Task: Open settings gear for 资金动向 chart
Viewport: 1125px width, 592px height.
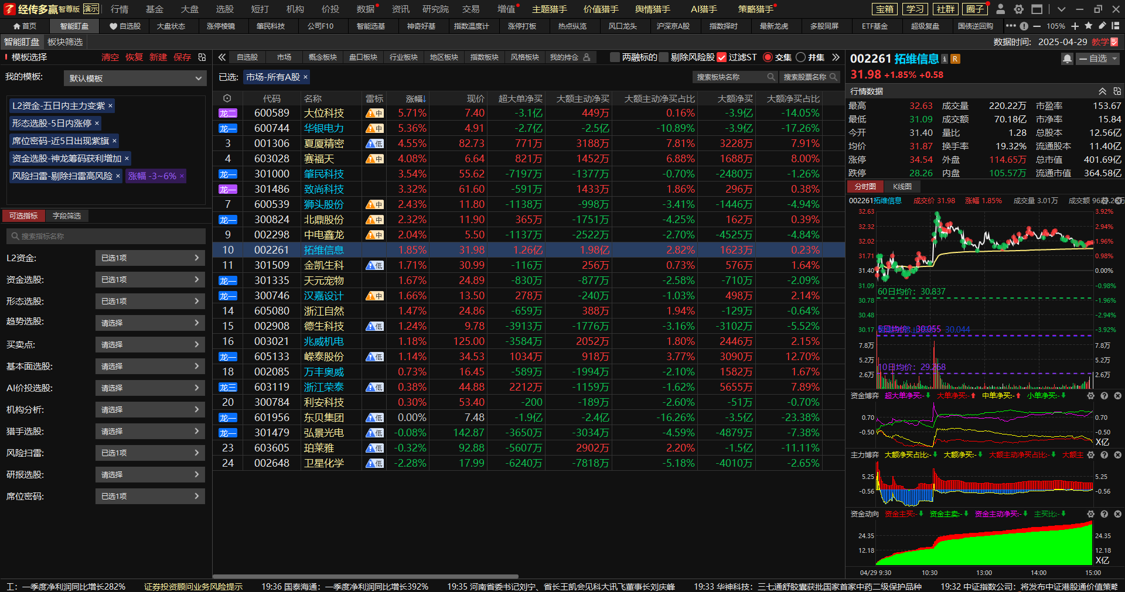Action: click(1090, 514)
